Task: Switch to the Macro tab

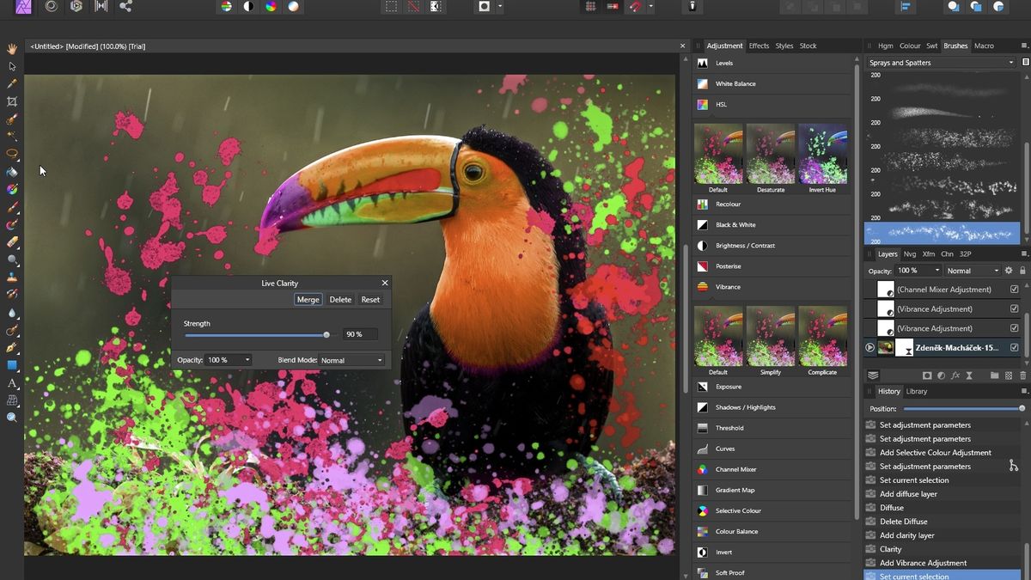Action: pyautogui.click(x=984, y=46)
